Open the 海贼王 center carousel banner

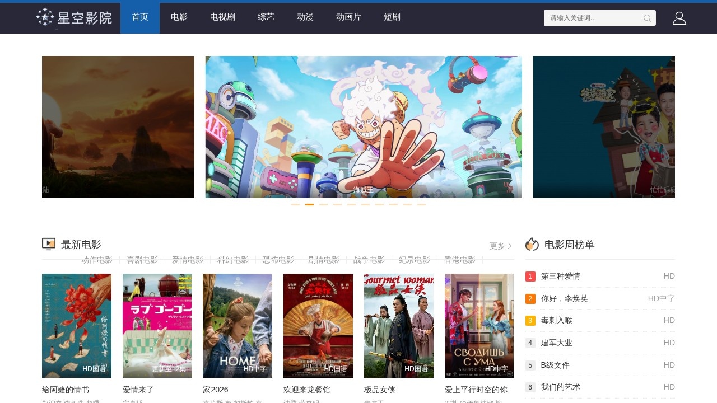[364, 127]
